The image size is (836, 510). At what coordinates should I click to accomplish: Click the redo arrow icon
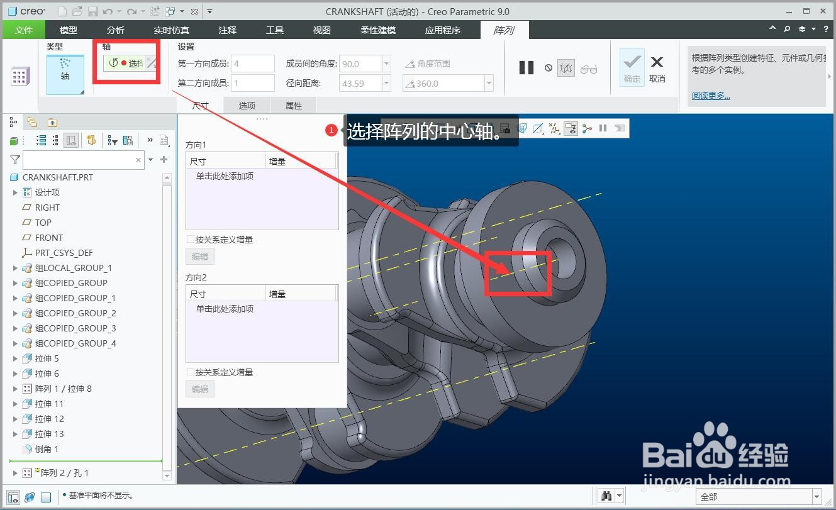pyautogui.click(x=131, y=11)
